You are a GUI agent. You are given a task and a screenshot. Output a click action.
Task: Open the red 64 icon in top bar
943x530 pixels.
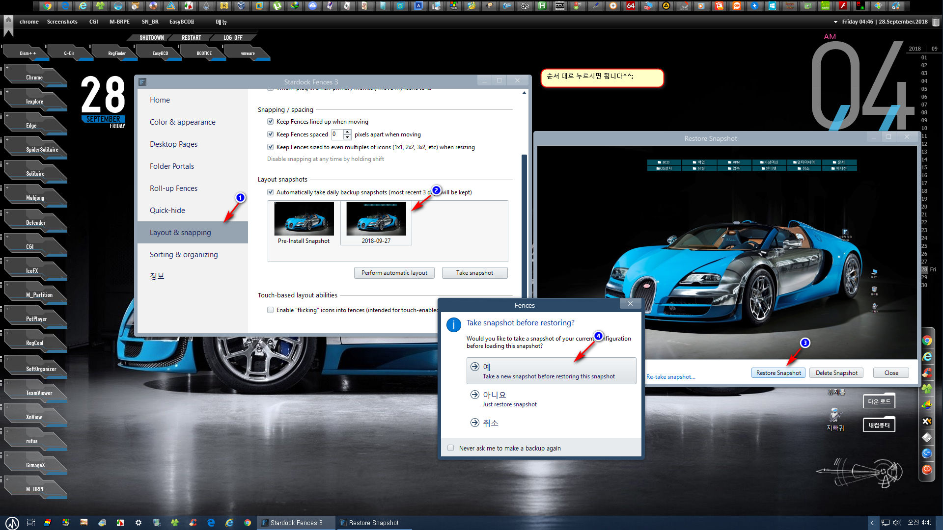coord(631,6)
